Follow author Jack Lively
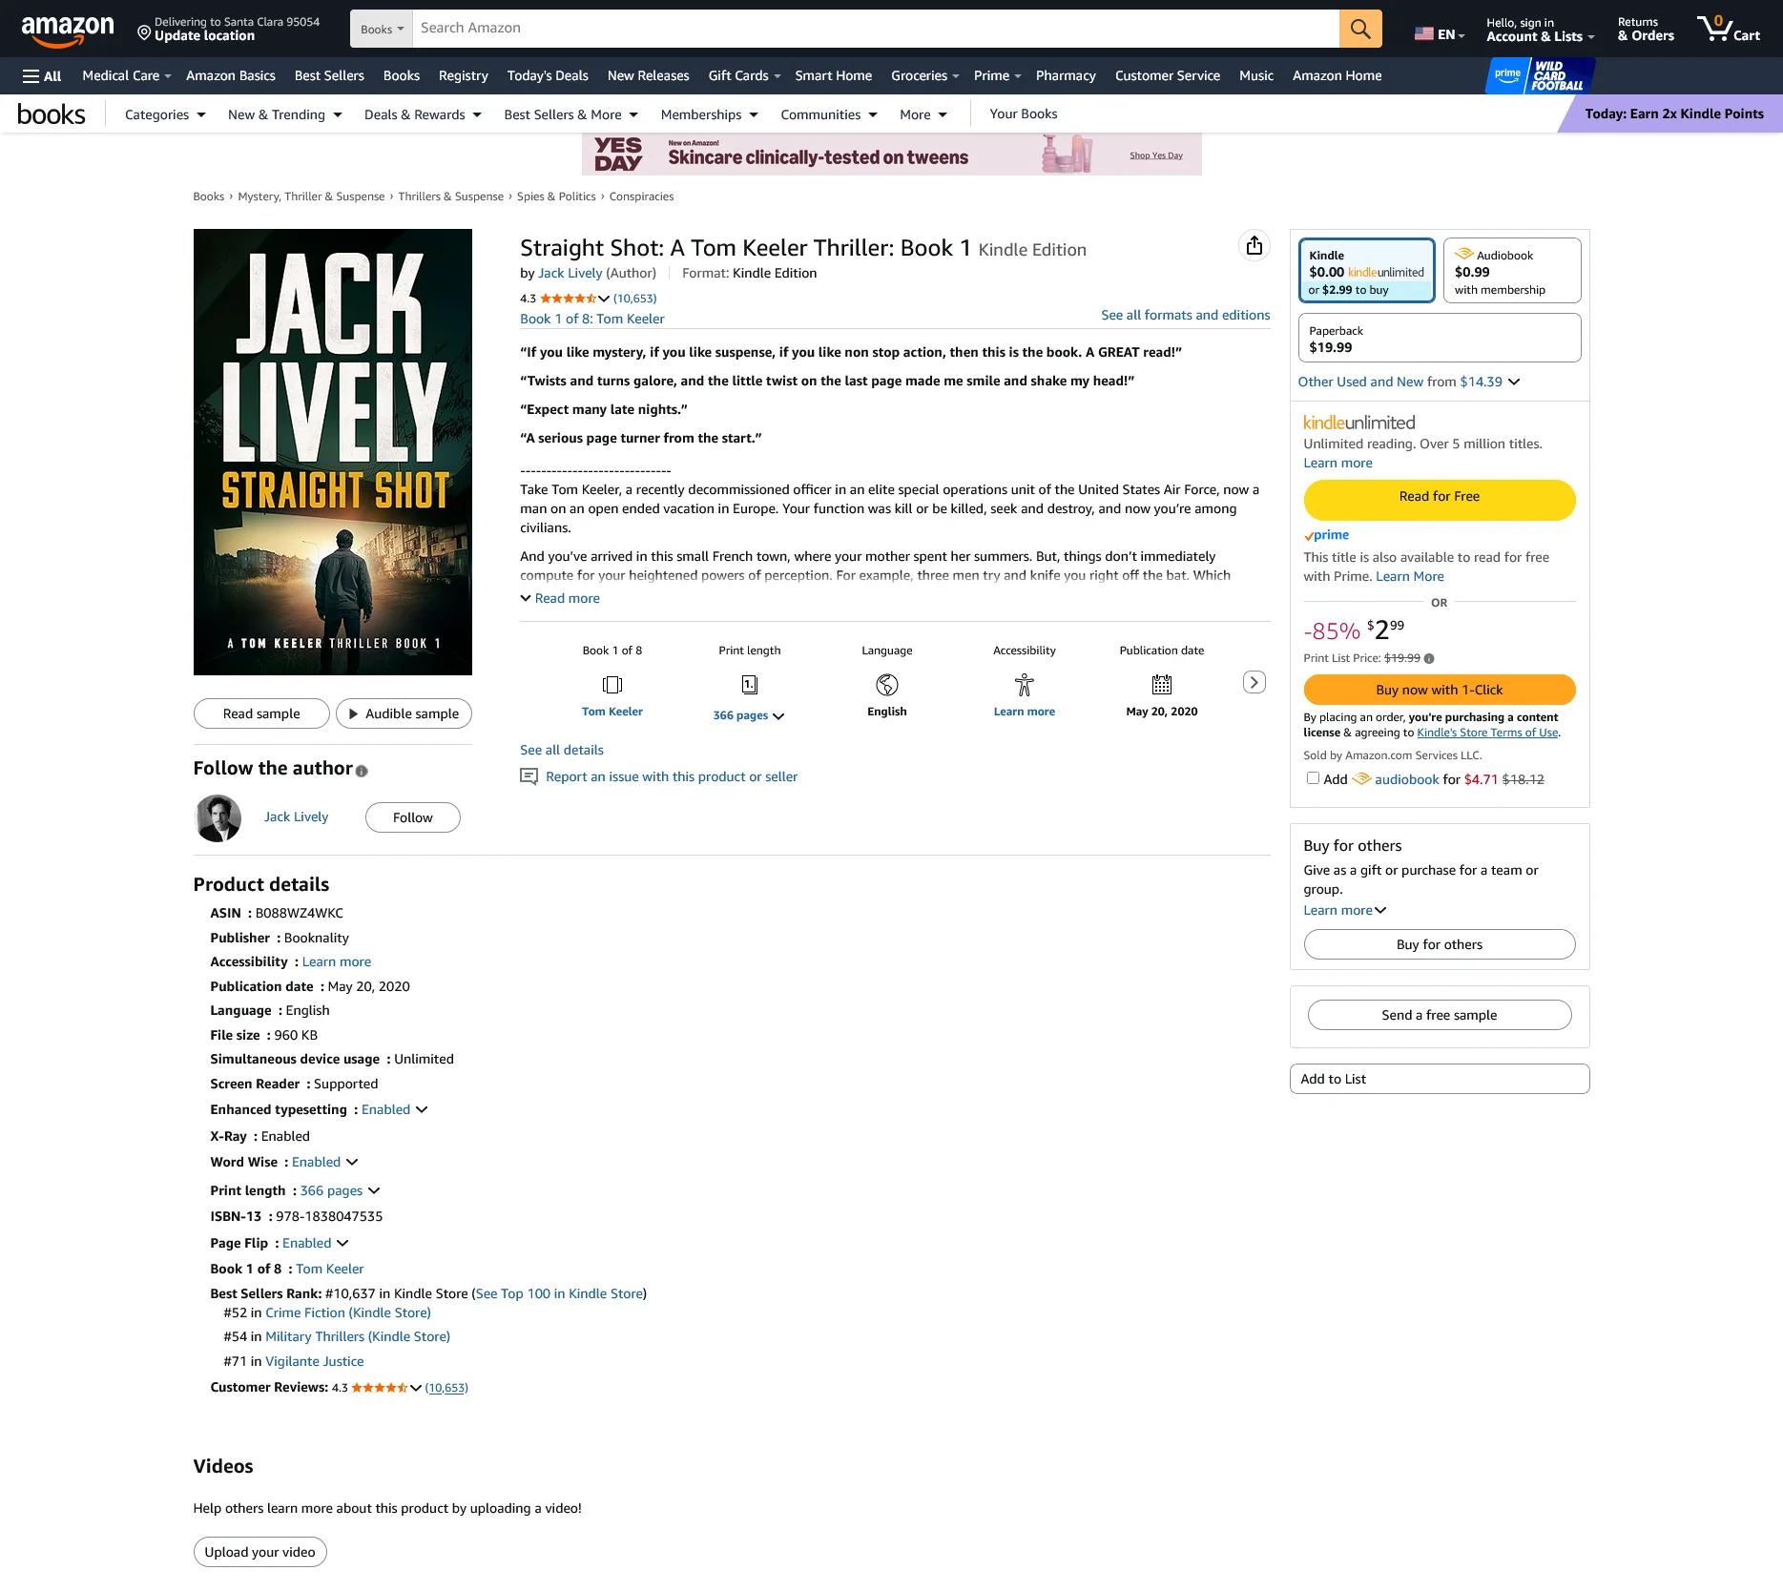The height and width of the screenshot is (1591, 1783). pyautogui.click(x=412, y=817)
